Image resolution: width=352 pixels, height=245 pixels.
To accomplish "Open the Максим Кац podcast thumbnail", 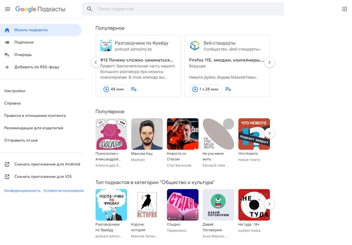I will (x=147, y=134).
